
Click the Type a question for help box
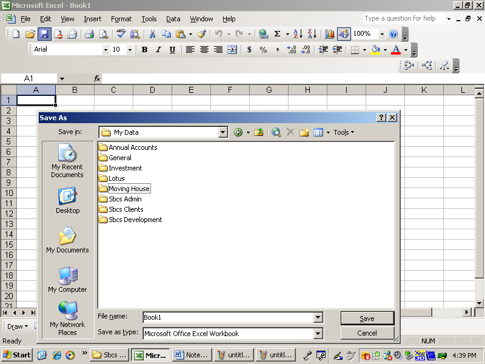pos(404,19)
